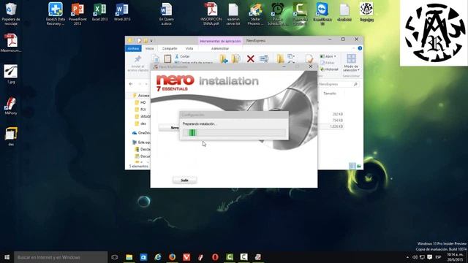Click the Buscar en Internet search box

(x=61, y=257)
